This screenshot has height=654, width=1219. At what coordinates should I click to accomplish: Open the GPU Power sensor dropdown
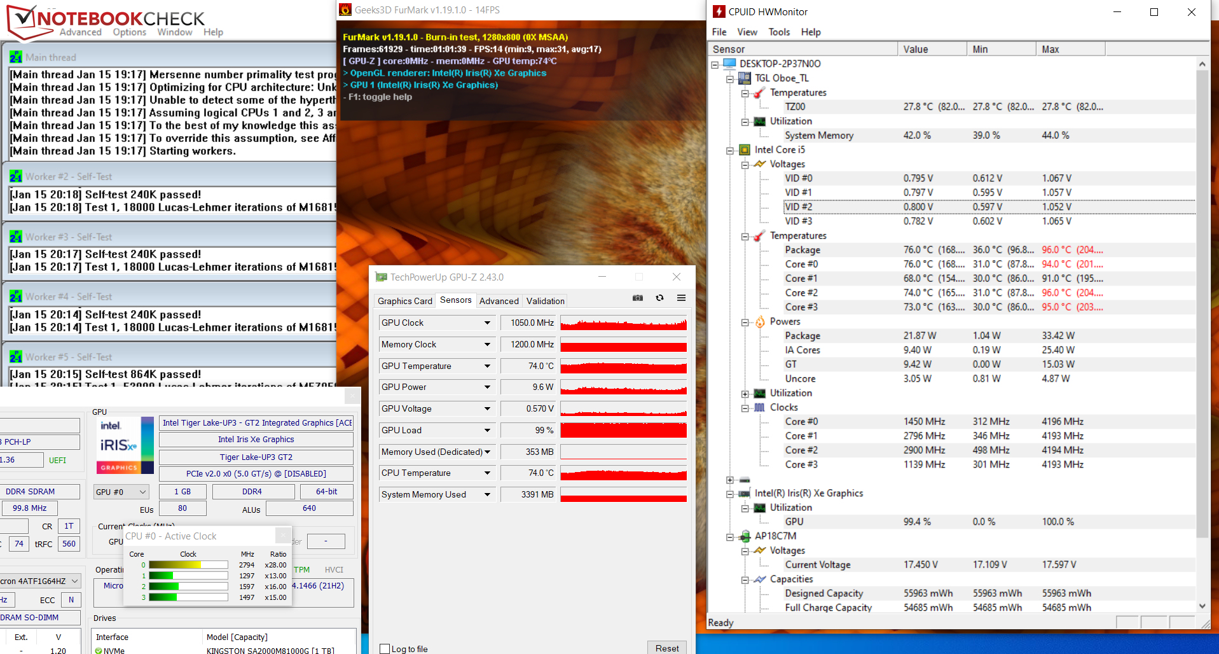tap(488, 387)
